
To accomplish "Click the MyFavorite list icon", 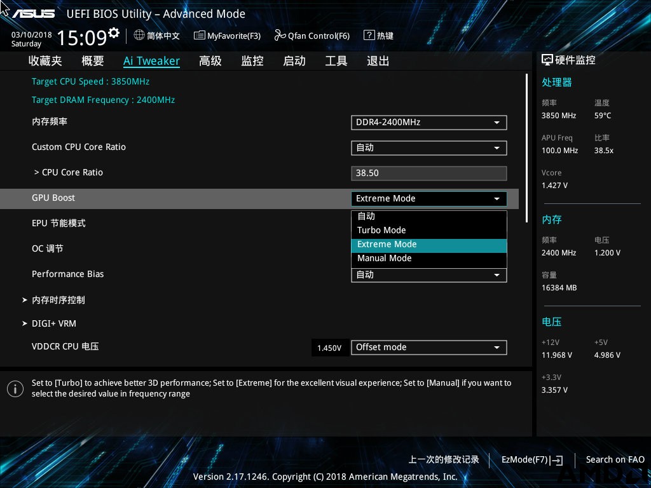I will click(199, 36).
